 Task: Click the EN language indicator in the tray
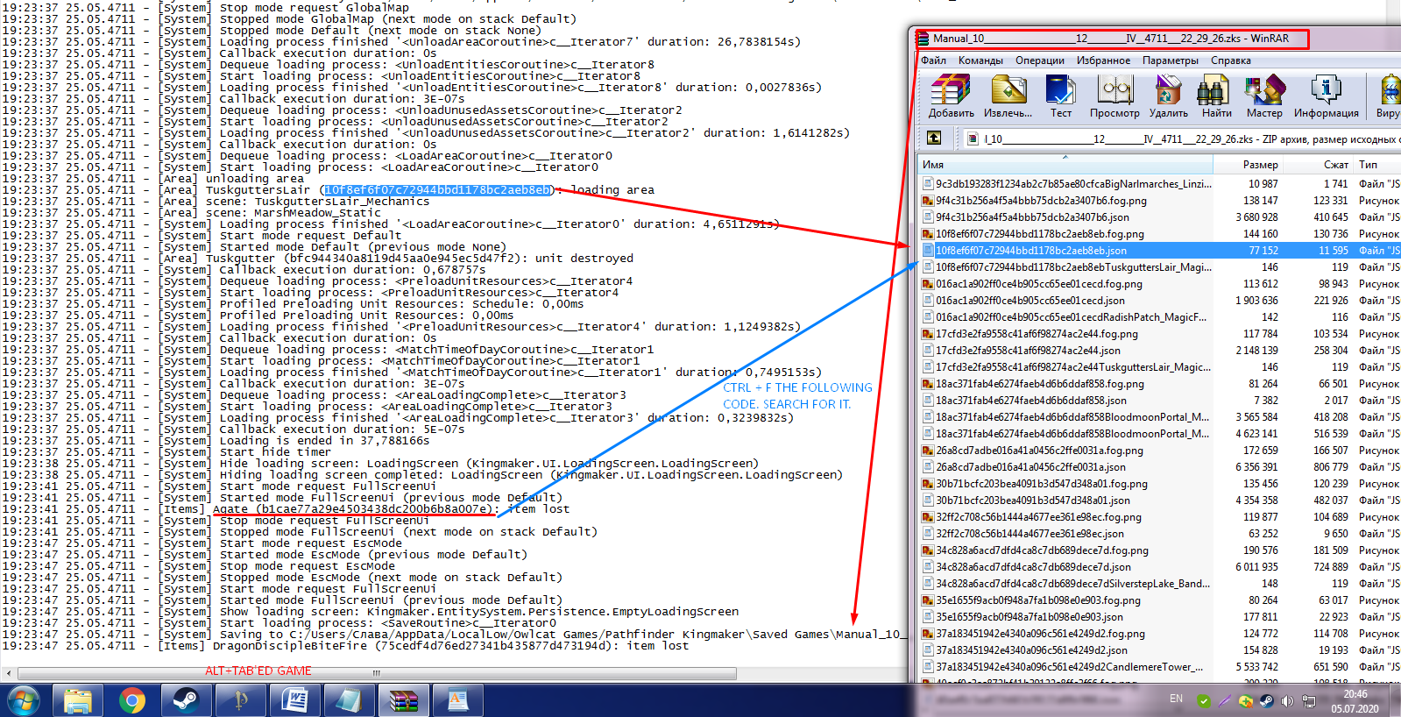point(1176,699)
